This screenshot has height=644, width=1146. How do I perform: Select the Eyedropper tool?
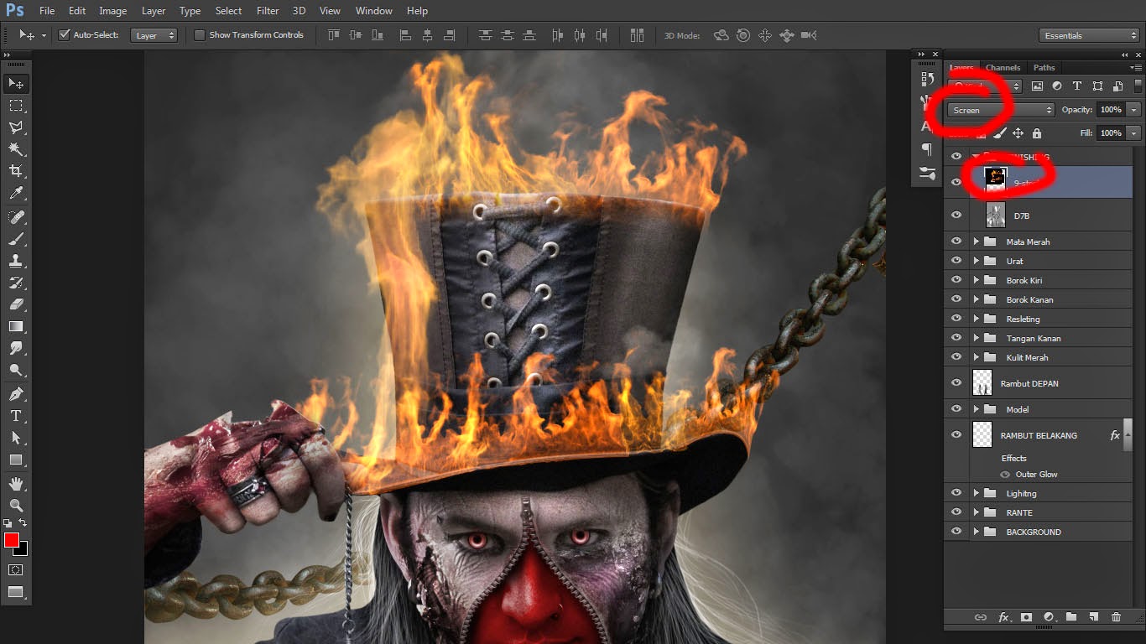point(16,193)
